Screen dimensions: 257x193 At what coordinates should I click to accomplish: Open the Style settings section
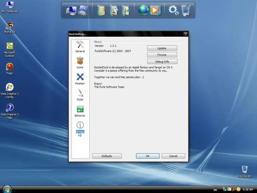pos(80,95)
